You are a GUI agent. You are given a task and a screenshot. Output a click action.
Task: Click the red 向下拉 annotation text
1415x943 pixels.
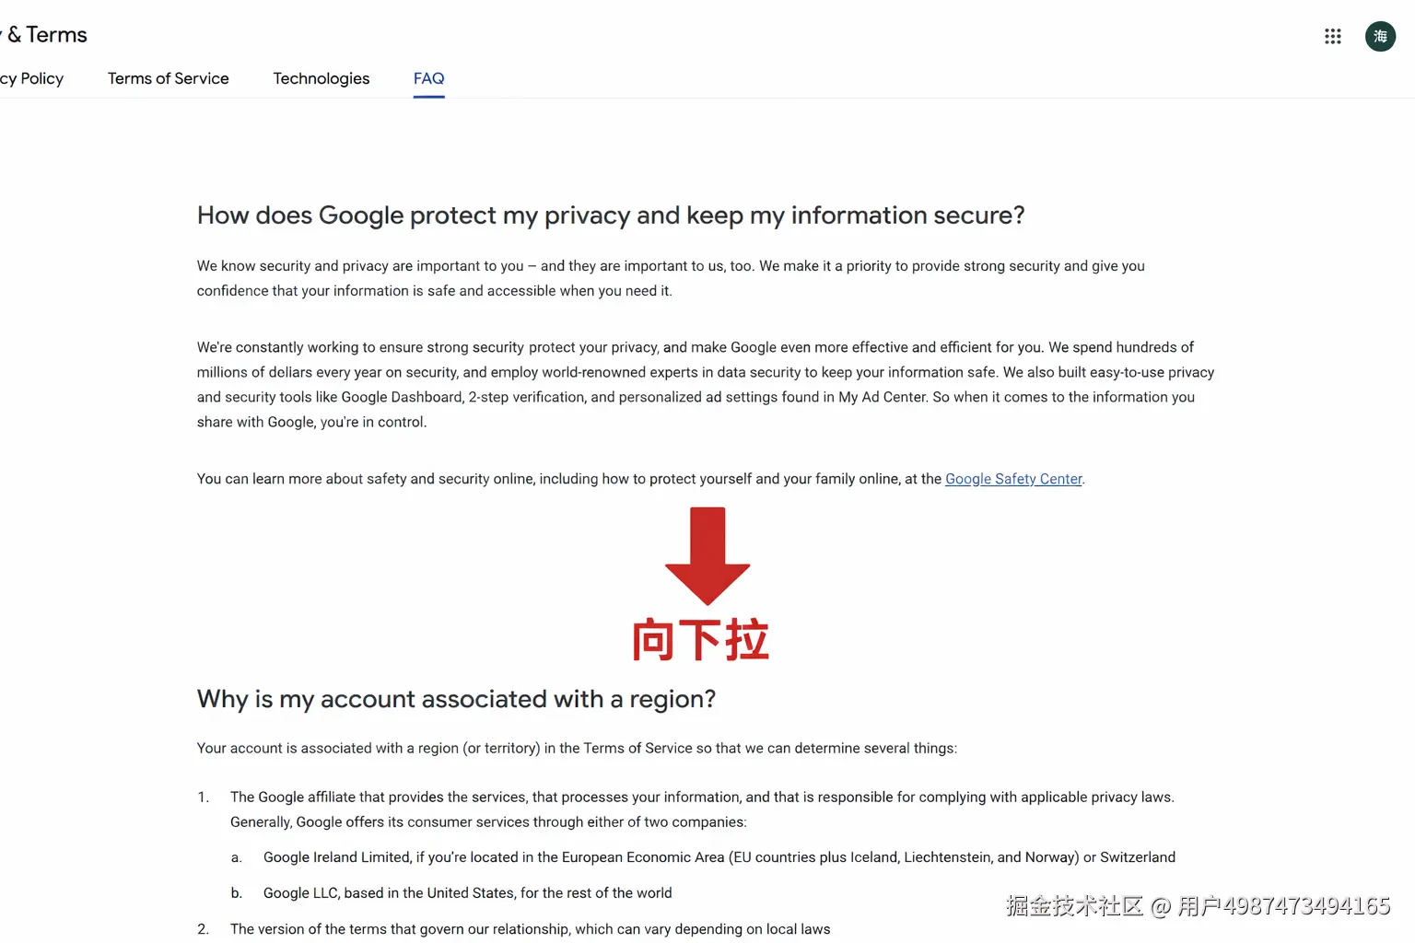pos(700,640)
